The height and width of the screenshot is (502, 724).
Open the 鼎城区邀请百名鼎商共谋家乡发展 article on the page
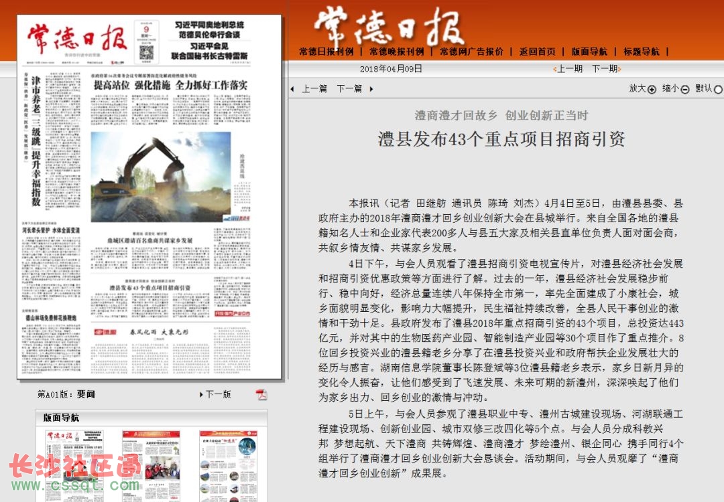tap(150, 240)
